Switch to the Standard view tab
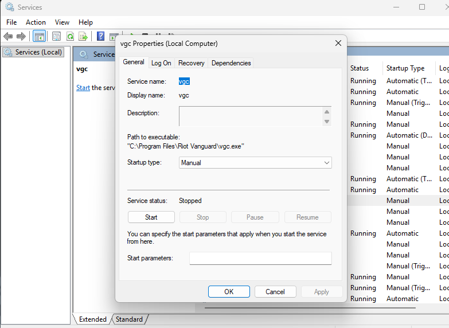 [x=129, y=319]
